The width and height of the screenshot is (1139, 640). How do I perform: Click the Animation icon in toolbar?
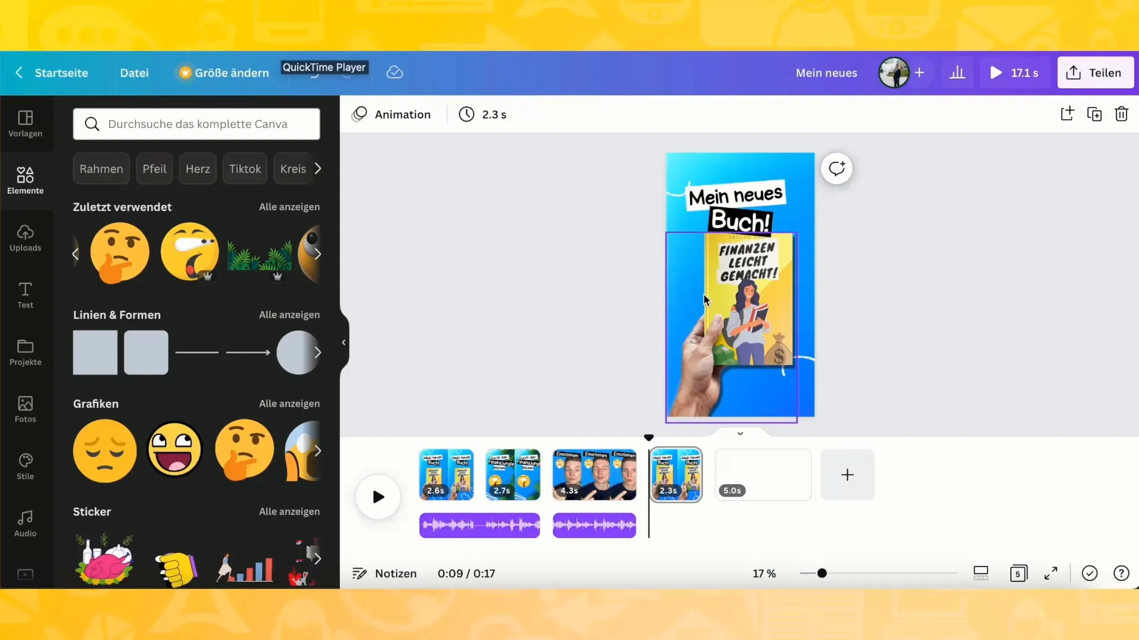click(x=360, y=114)
